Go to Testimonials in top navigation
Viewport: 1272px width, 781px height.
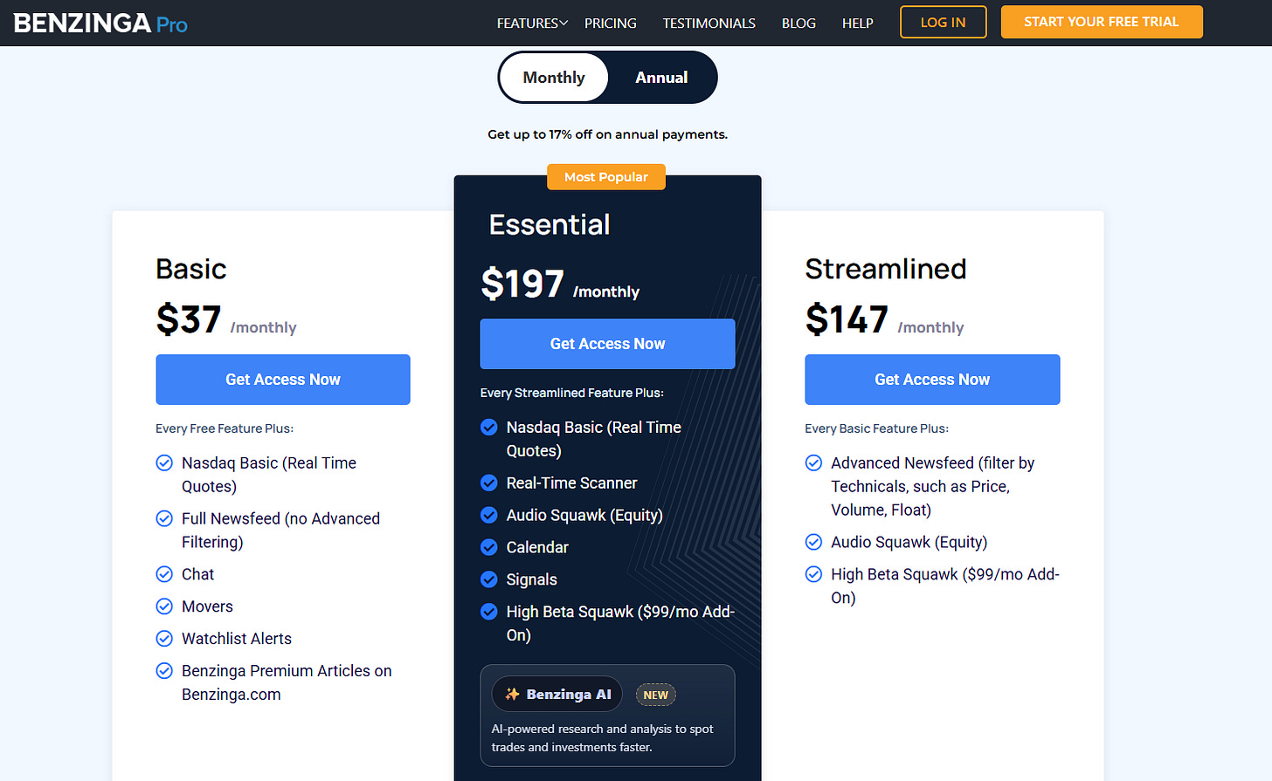(709, 24)
